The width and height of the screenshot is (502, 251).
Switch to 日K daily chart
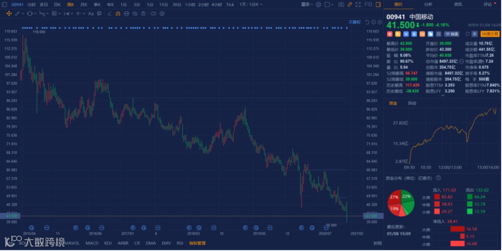[x=57, y=5]
